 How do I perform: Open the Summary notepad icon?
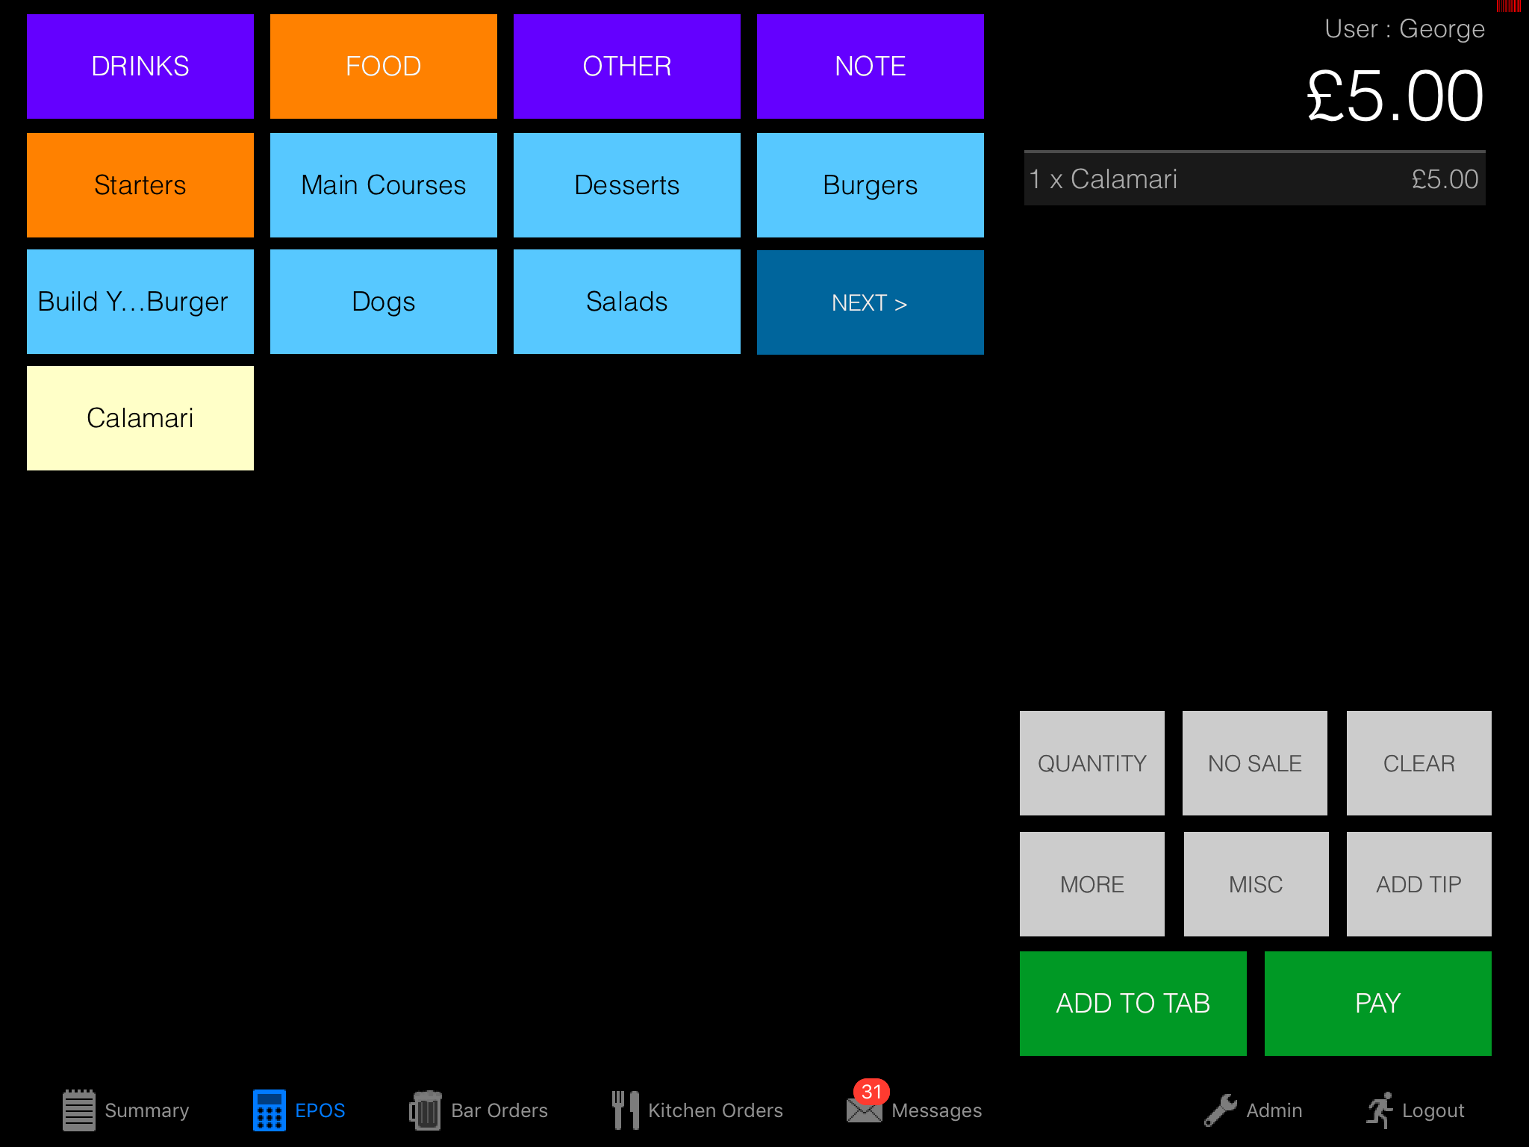coord(79,1110)
